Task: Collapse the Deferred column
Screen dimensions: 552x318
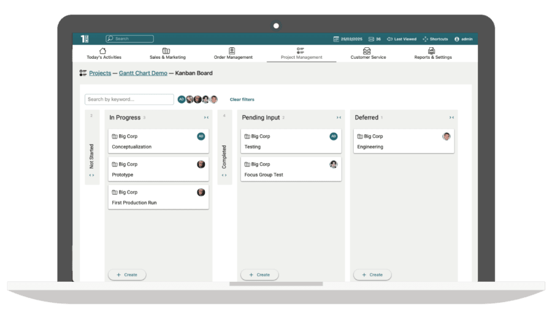Action: point(451,118)
